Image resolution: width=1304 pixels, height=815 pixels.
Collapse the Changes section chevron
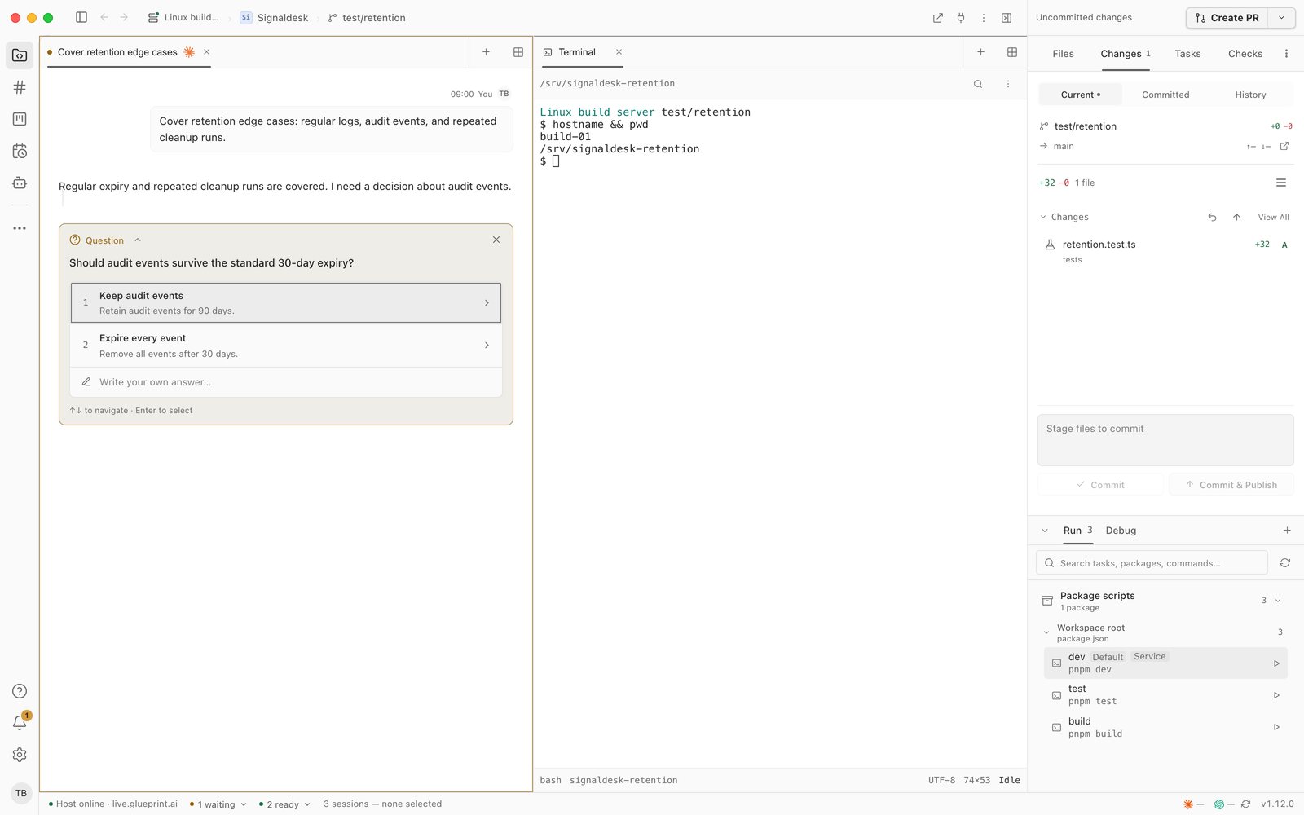pyautogui.click(x=1043, y=218)
